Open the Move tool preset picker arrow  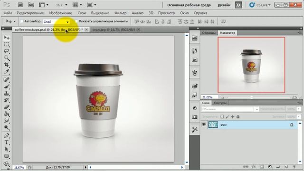click(15, 21)
